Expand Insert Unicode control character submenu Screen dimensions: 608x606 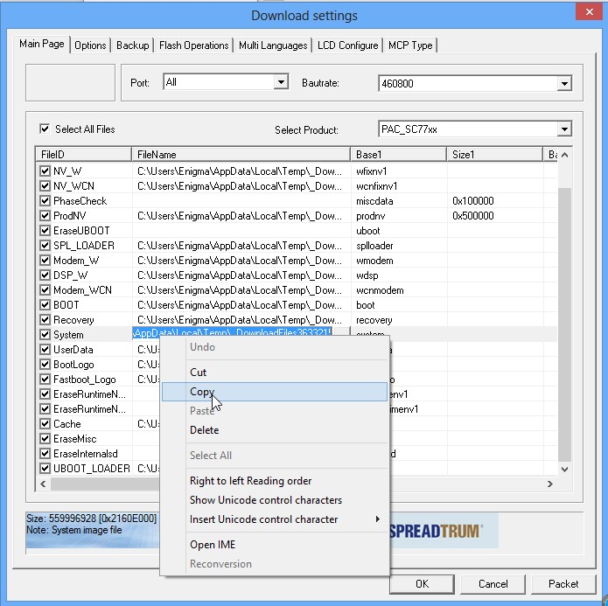(263, 519)
